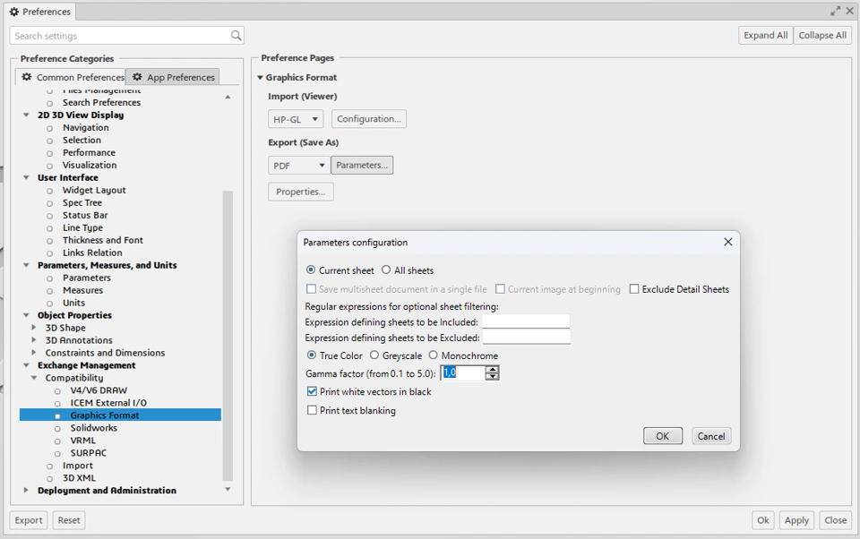Click the gamma factor spinner arrows
The width and height of the screenshot is (860, 539).
[x=492, y=372]
